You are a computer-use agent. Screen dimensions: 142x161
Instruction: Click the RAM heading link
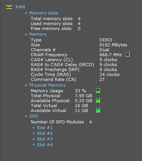pyautogui.click(x=20, y=7)
